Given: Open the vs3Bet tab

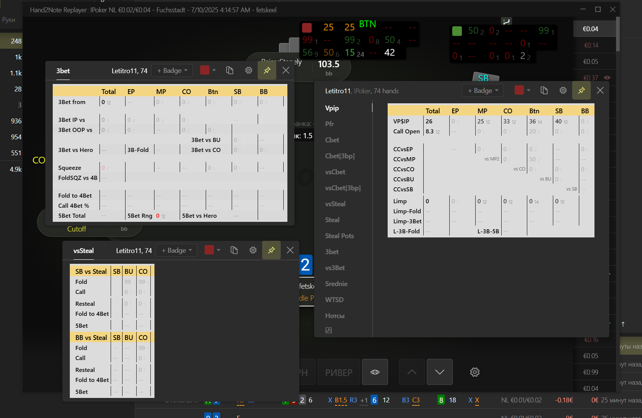Looking at the screenshot, I should point(335,268).
